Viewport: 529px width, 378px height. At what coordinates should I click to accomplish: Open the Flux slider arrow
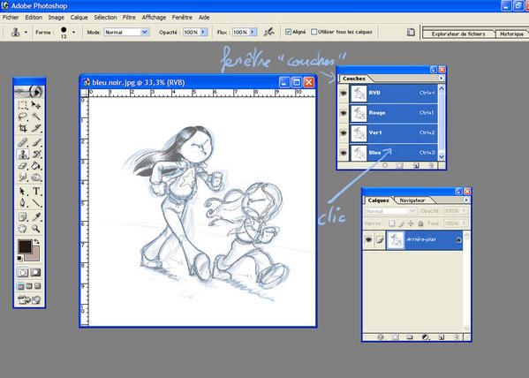[x=253, y=32]
